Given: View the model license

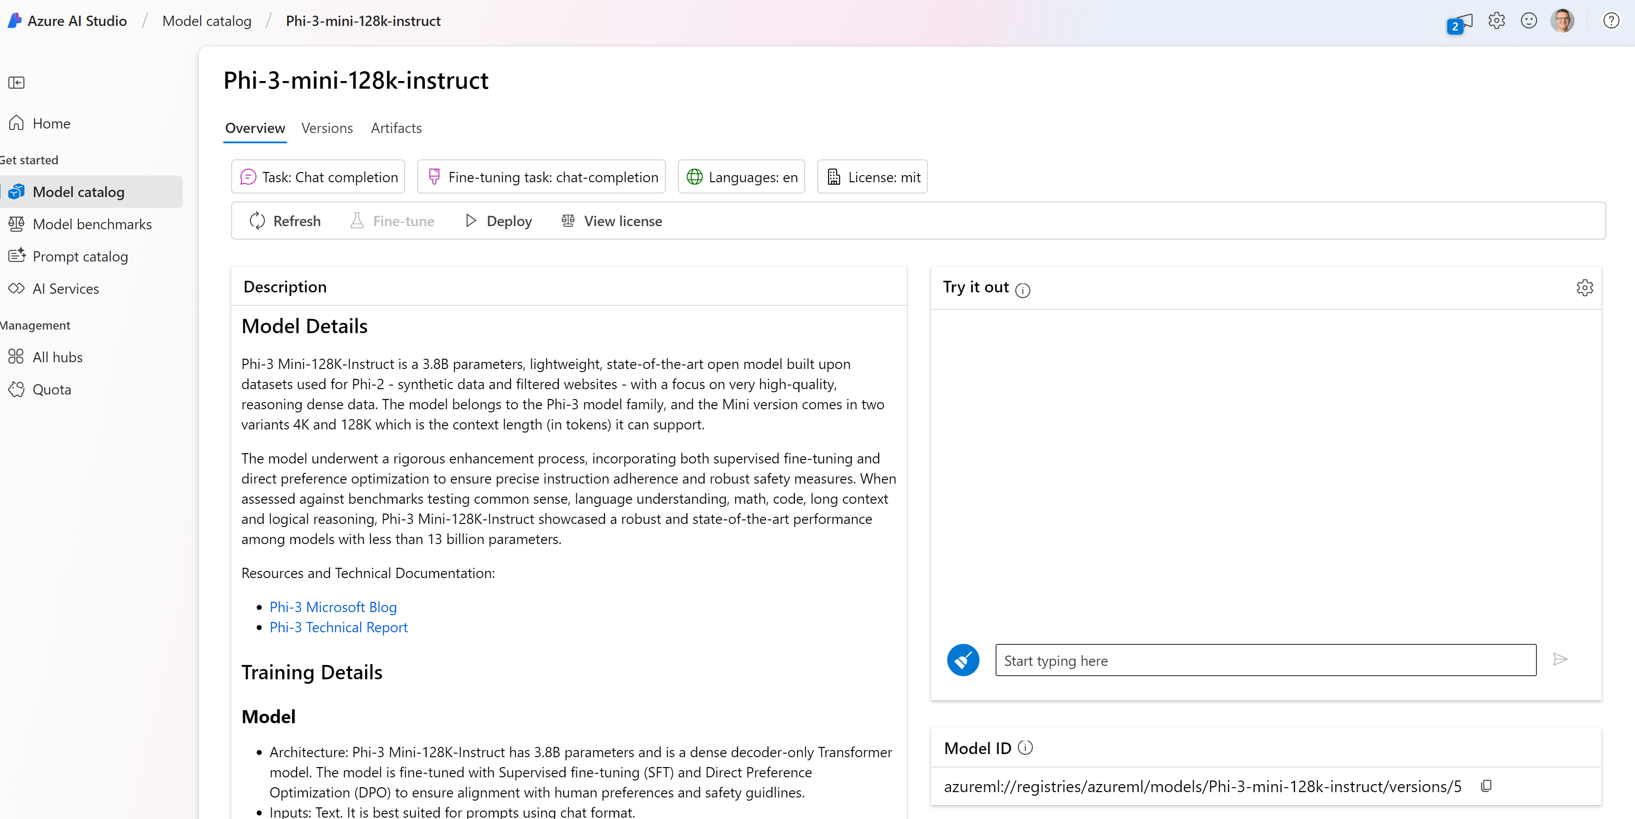Looking at the screenshot, I should (611, 221).
